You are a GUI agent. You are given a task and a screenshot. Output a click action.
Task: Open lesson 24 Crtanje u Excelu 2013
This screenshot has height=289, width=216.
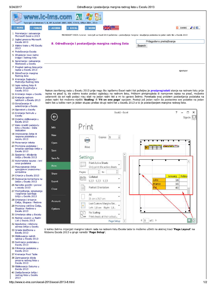(x=27, y=176)
